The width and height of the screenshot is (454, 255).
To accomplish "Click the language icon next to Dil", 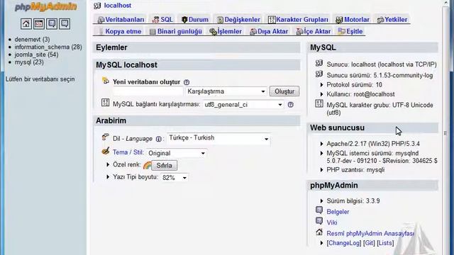I will [x=106, y=137].
